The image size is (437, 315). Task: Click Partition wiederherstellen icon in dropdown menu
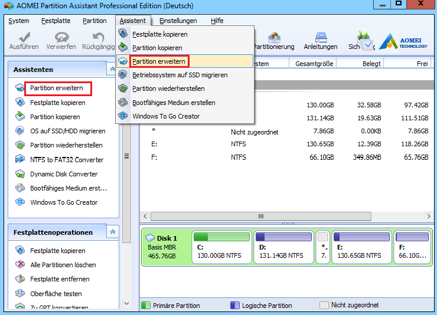[x=123, y=88]
